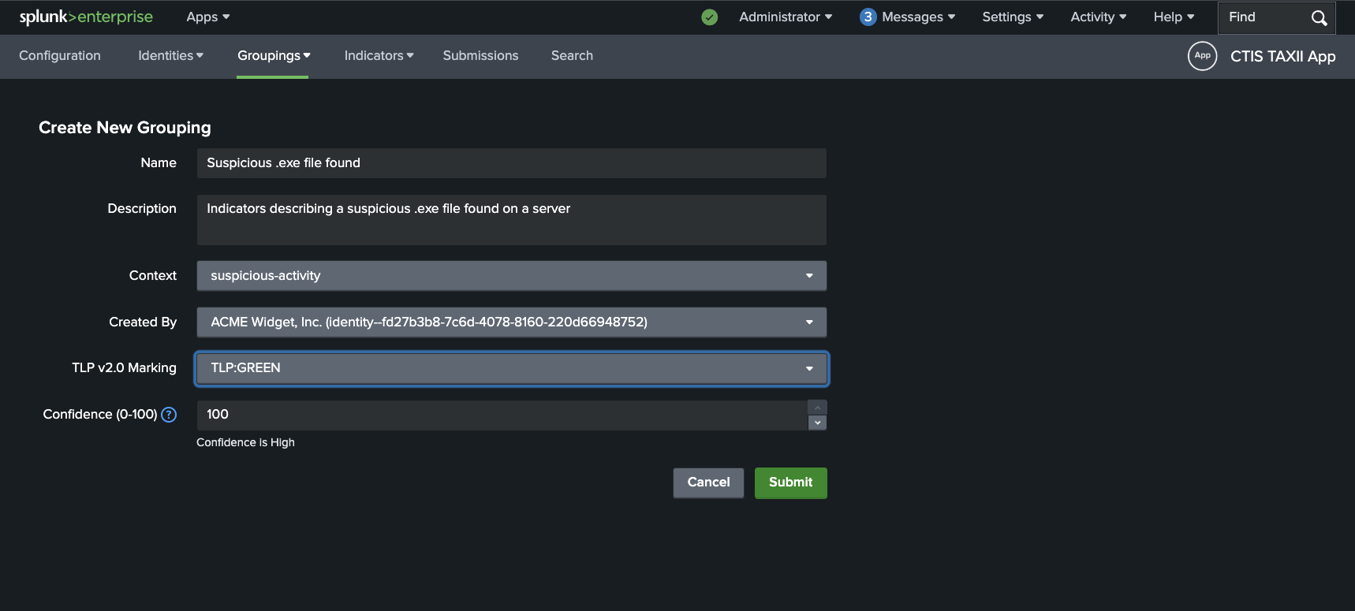Screen dimensions: 1355x611
Task: Click the Confidence help question mark icon
Action: coord(169,415)
